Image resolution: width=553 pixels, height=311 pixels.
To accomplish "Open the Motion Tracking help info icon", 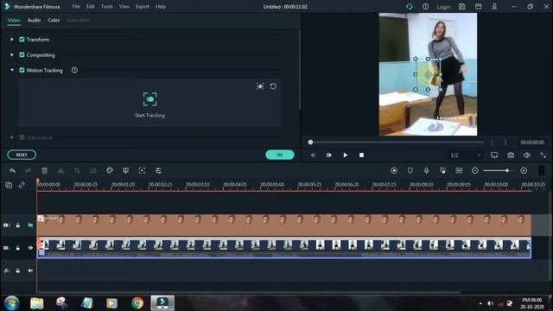I will [74, 70].
